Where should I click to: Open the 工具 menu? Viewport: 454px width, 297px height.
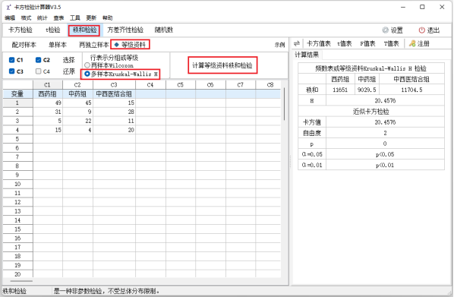pos(75,18)
